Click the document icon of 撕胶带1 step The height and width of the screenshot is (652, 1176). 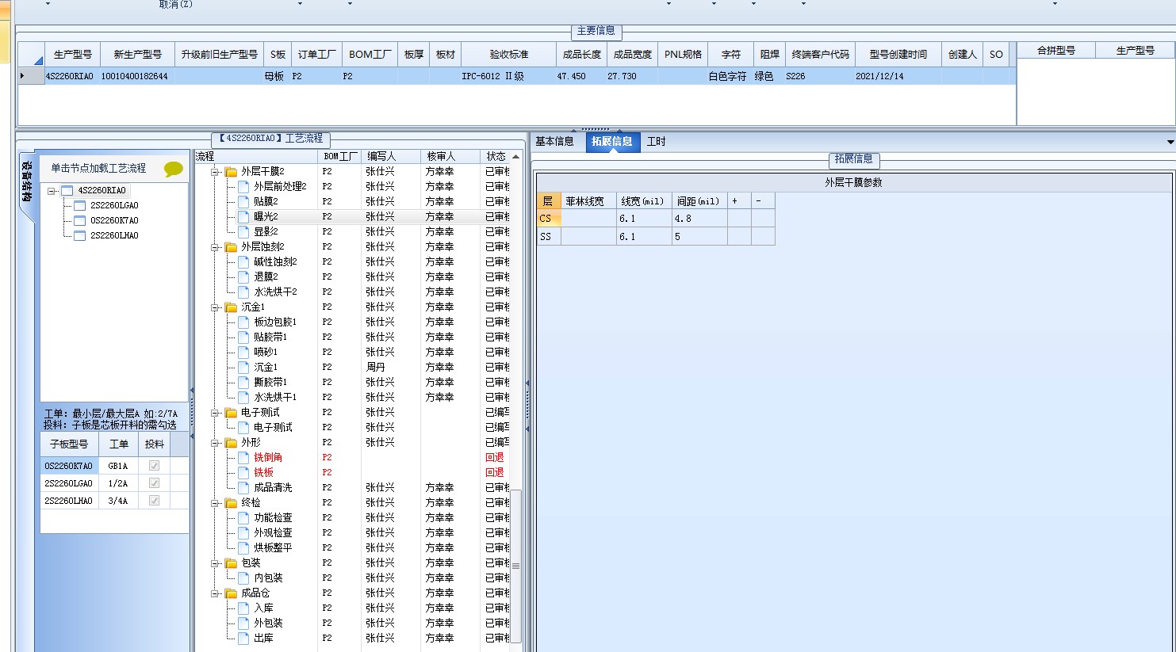tap(243, 383)
